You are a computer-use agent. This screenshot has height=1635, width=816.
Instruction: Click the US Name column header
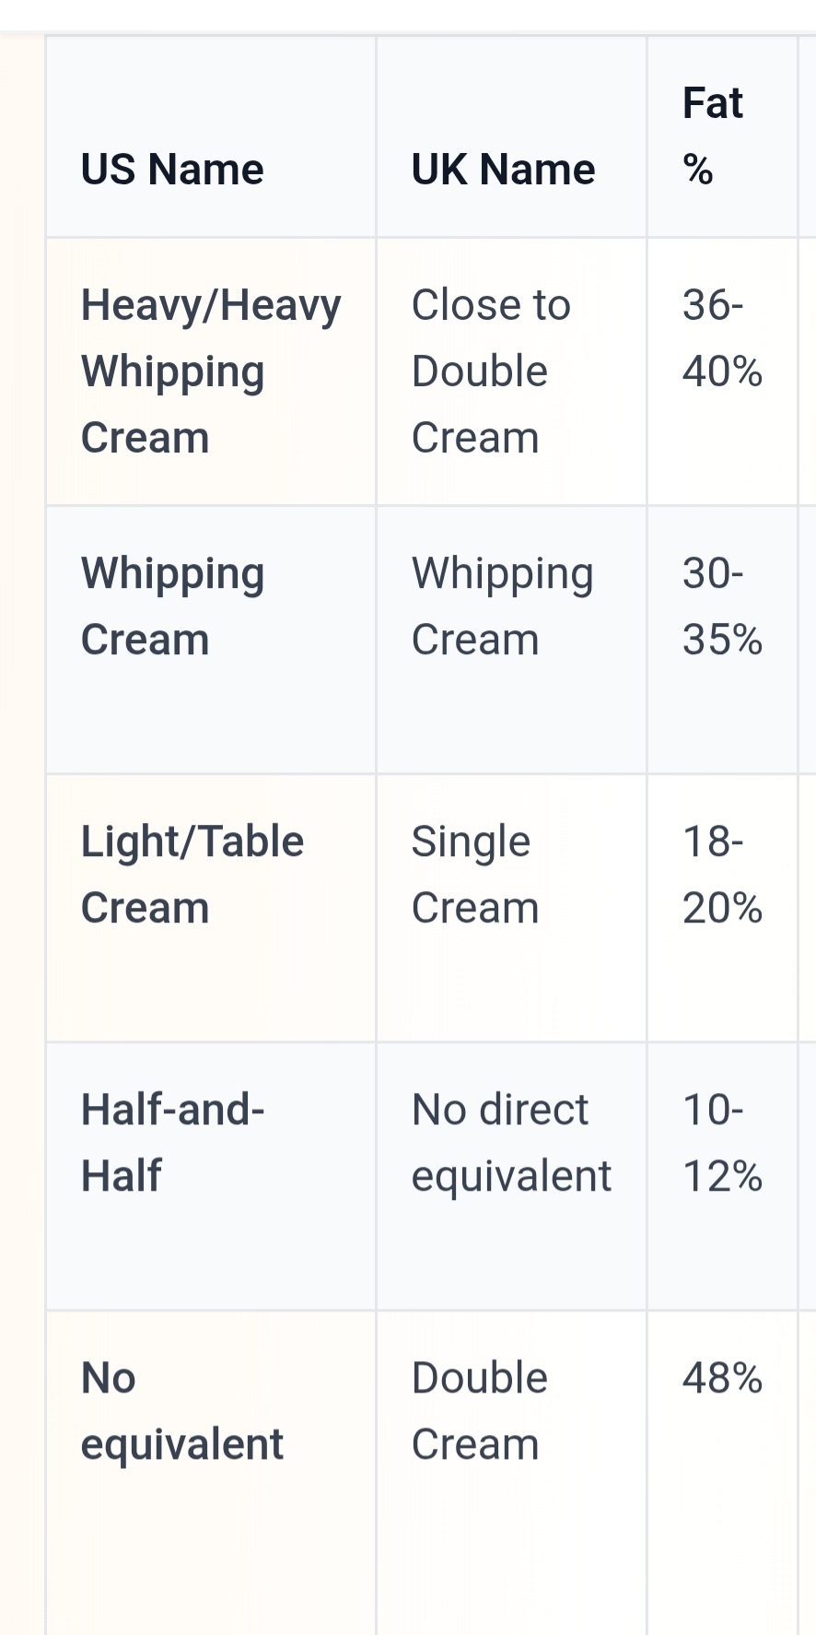(x=172, y=170)
